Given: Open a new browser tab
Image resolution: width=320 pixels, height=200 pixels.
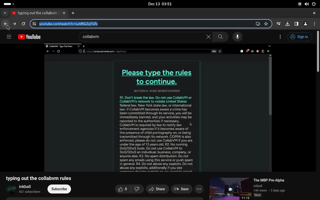Looking at the screenshot, I should [x=73, y=13].
